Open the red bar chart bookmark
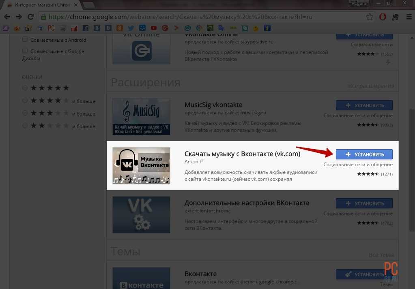The height and width of the screenshot is (289, 415). (x=74, y=28)
